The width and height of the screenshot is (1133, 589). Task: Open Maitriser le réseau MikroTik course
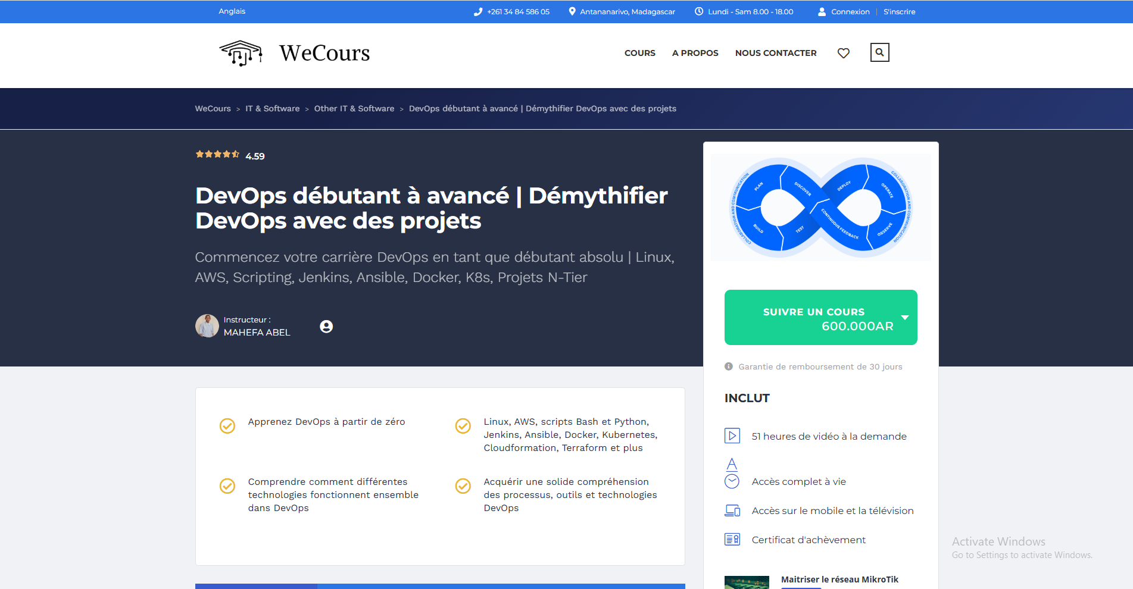pyautogui.click(x=839, y=579)
